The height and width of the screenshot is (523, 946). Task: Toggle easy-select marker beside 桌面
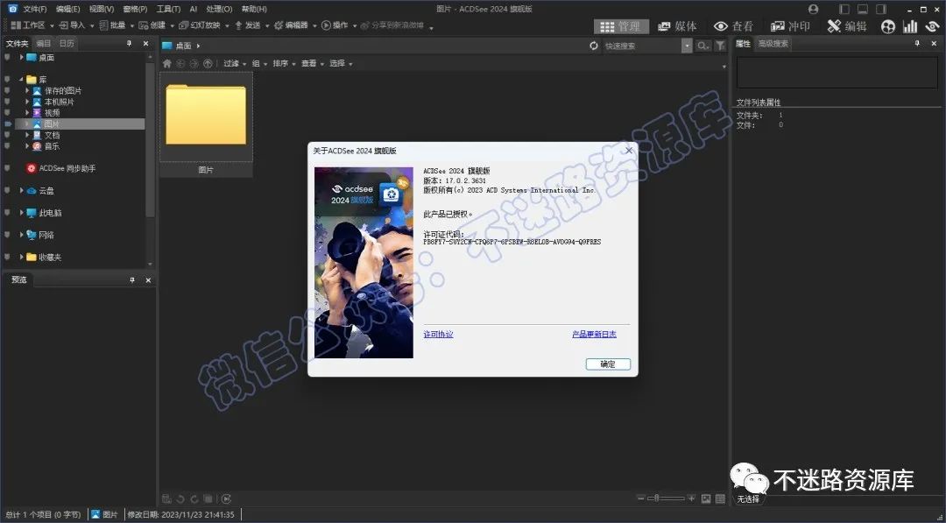pos(7,57)
